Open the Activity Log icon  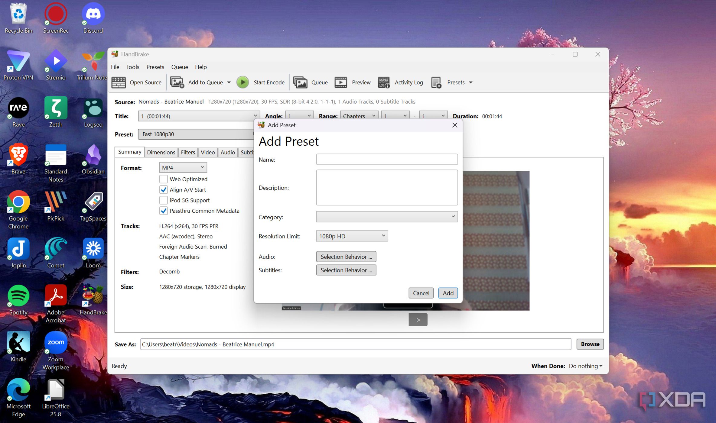tap(384, 82)
